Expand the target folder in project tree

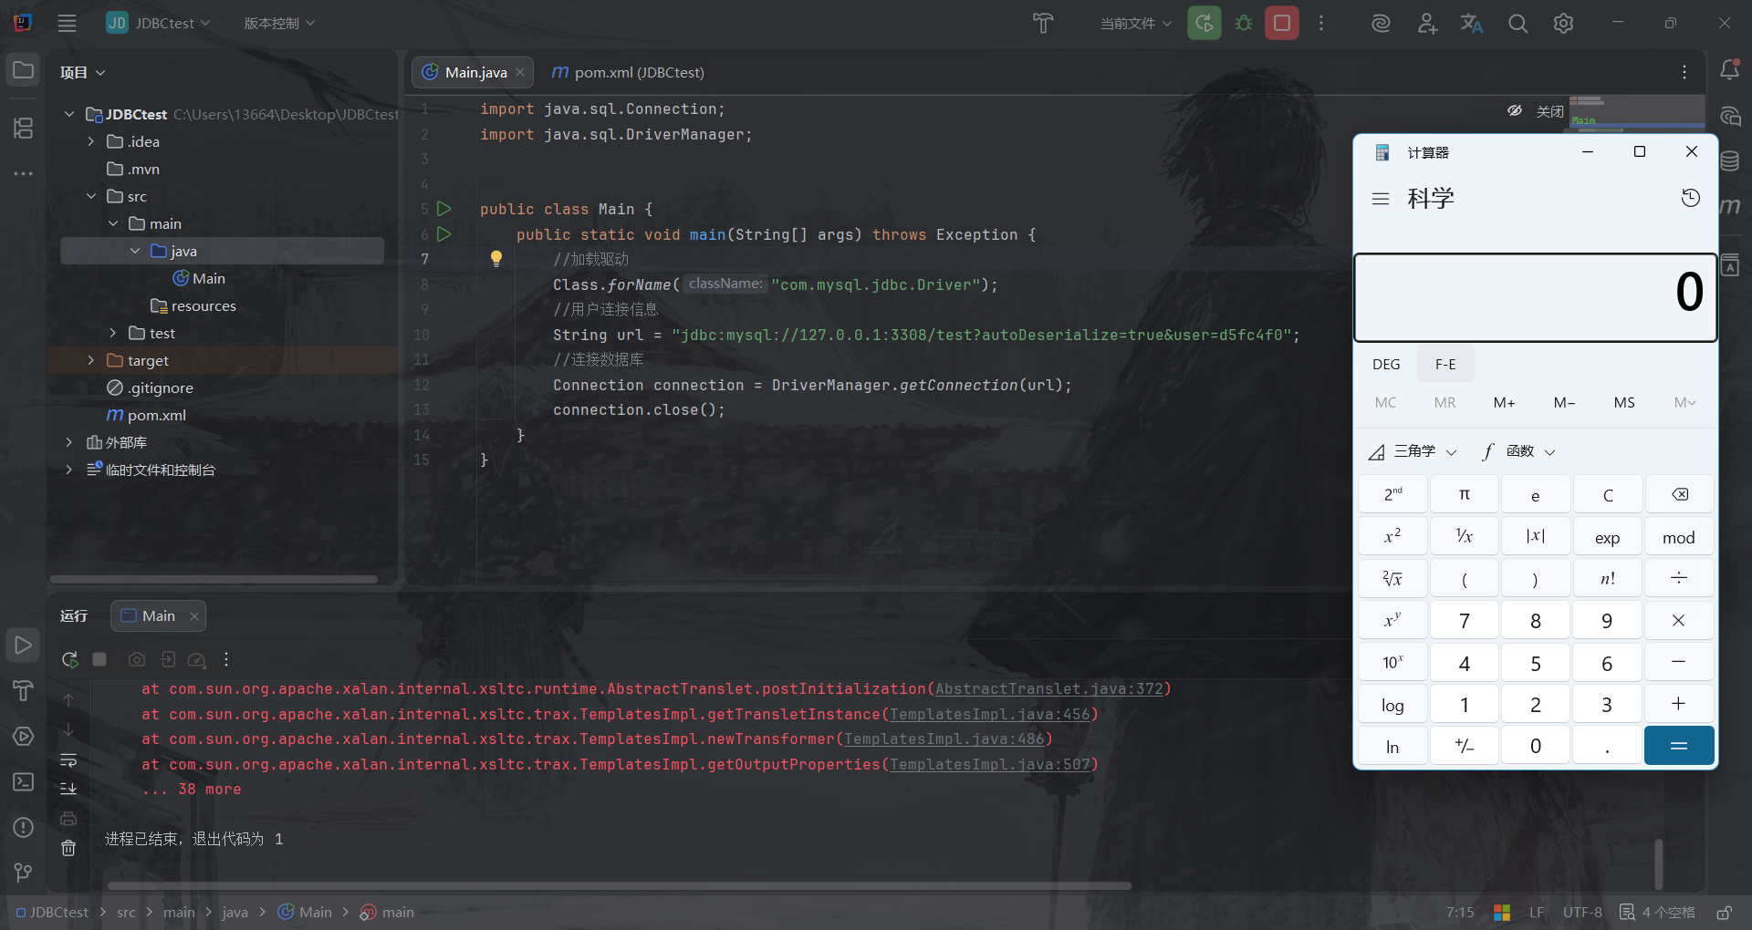click(x=90, y=360)
